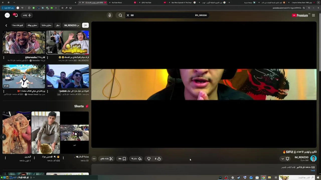Click the Share (مشاركة) button
Viewport: 321px width, 180px height.
[x=136, y=159]
